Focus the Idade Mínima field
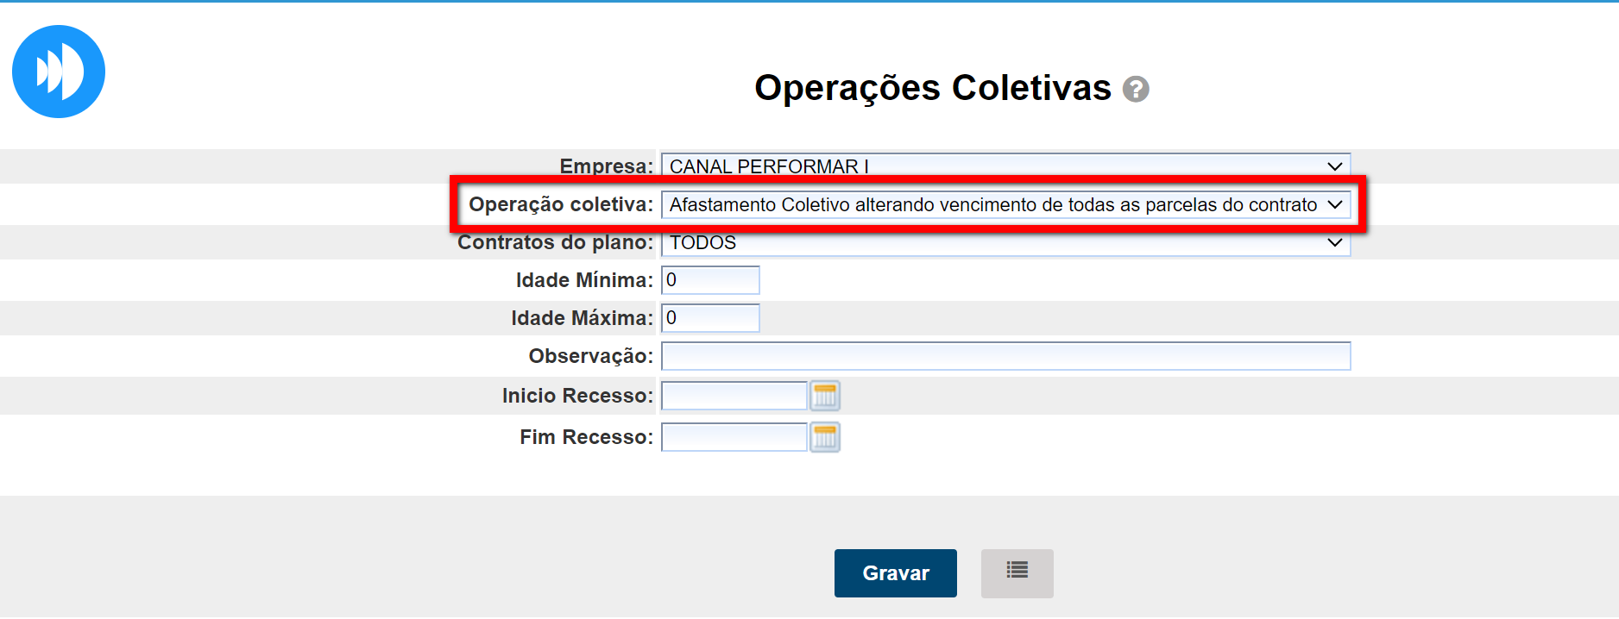 710,280
